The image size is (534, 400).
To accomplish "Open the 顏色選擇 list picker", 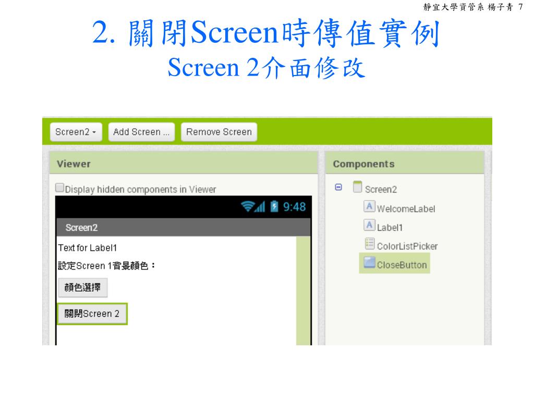I will [83, 287].
